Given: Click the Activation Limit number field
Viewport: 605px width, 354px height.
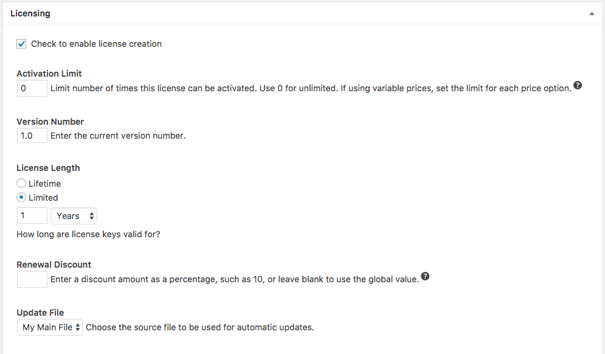Looking at the screenshot, I should [x=32, y=89].
